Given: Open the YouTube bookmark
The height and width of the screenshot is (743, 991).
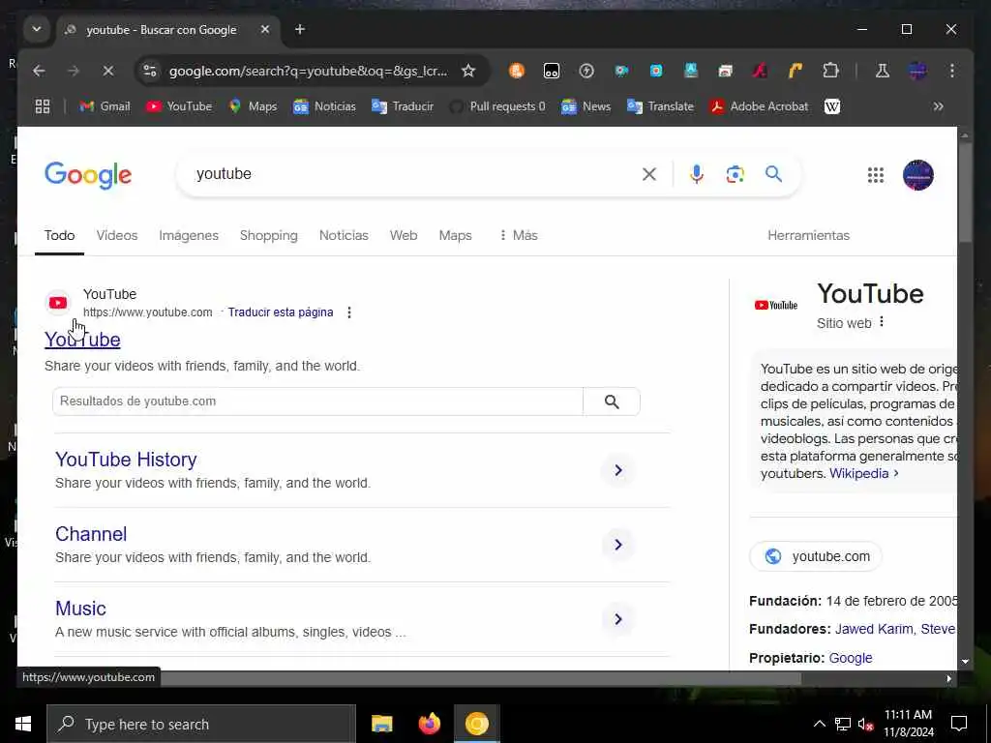Looking at the screenshot, I should (x=179, y=106).
